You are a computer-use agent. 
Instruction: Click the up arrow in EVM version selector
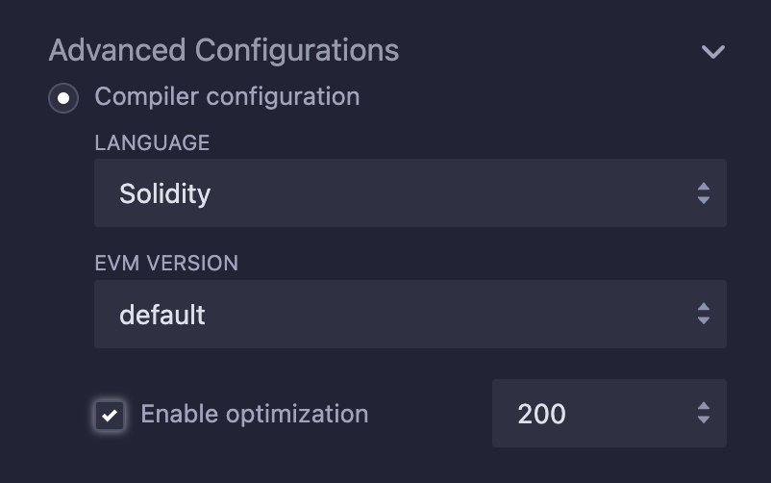point(704,307)
